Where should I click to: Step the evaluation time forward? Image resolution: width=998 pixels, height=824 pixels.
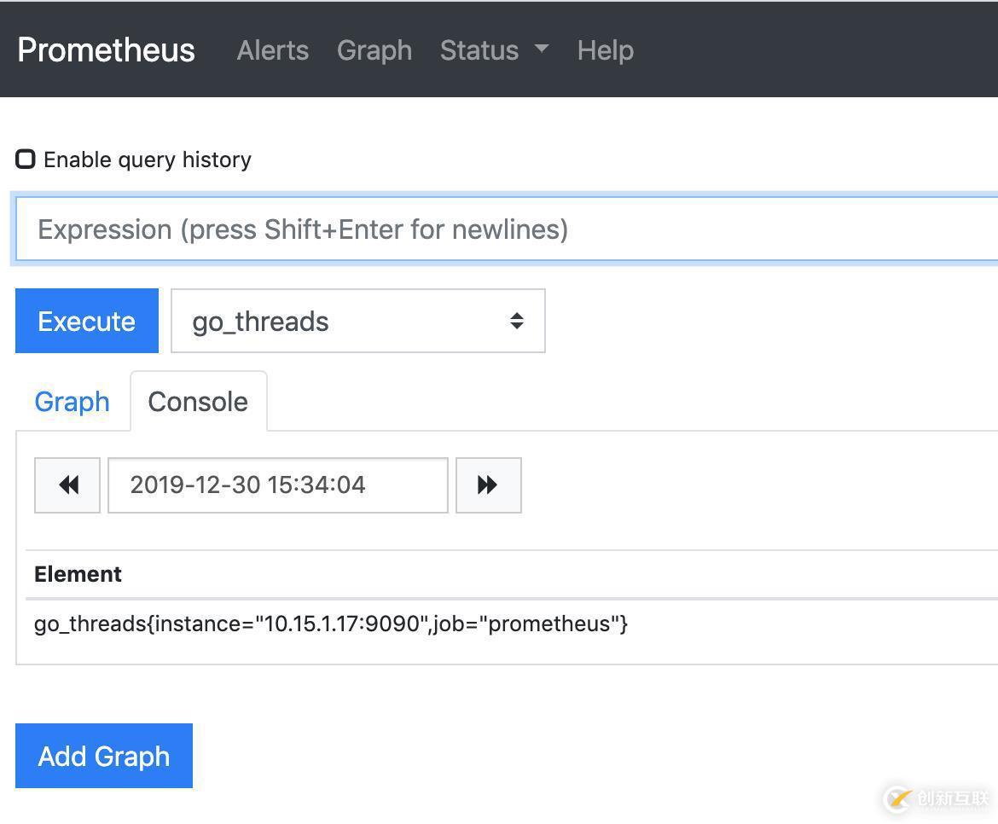[x=488, y=485]
